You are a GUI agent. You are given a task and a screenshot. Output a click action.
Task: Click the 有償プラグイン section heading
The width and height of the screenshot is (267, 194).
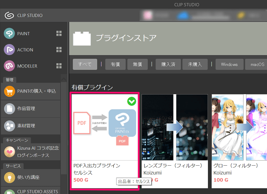coord(92,87)
